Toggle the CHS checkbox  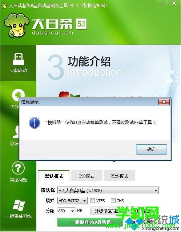[x=113, y=201]
